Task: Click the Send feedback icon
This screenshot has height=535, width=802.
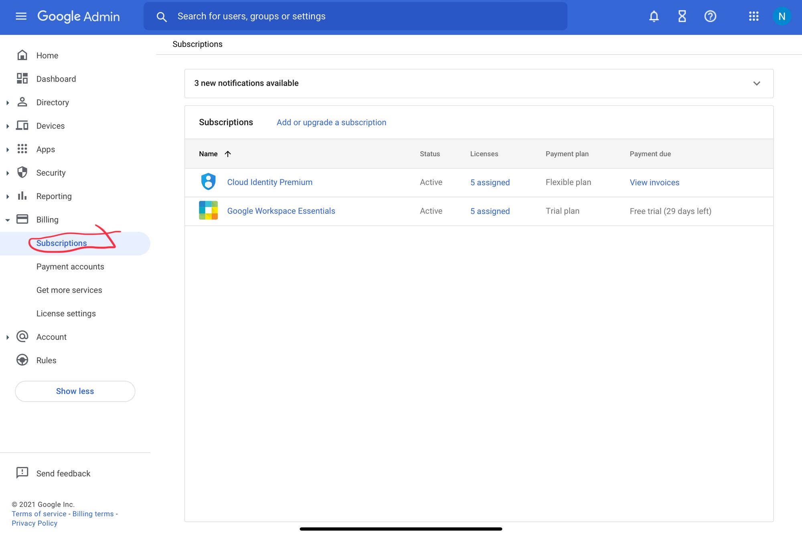Action: click(22, 473)
